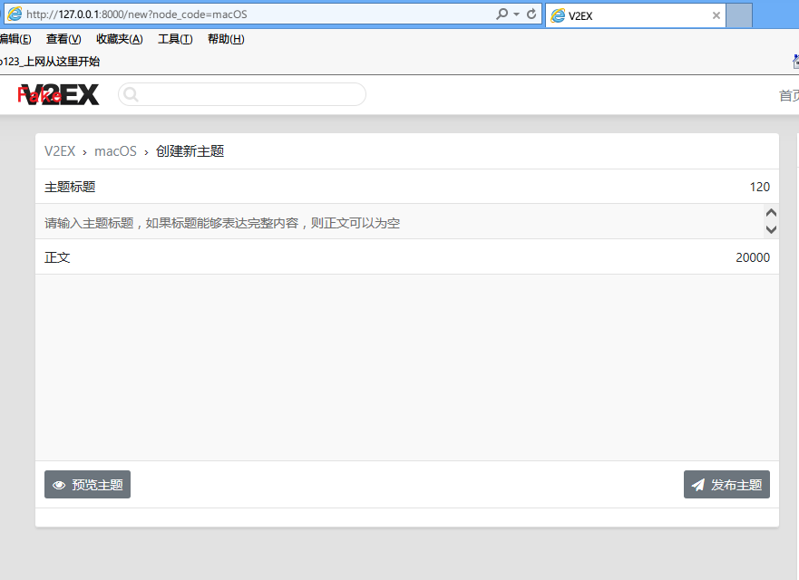Click inside the 正文 body text area
This screenshot has height=580, width=799.
click(x=407, y=368)
